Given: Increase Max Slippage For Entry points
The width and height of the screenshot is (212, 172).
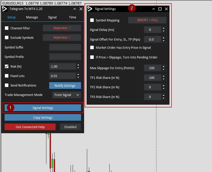Looking at the screenshot, I should click(164, 67).
